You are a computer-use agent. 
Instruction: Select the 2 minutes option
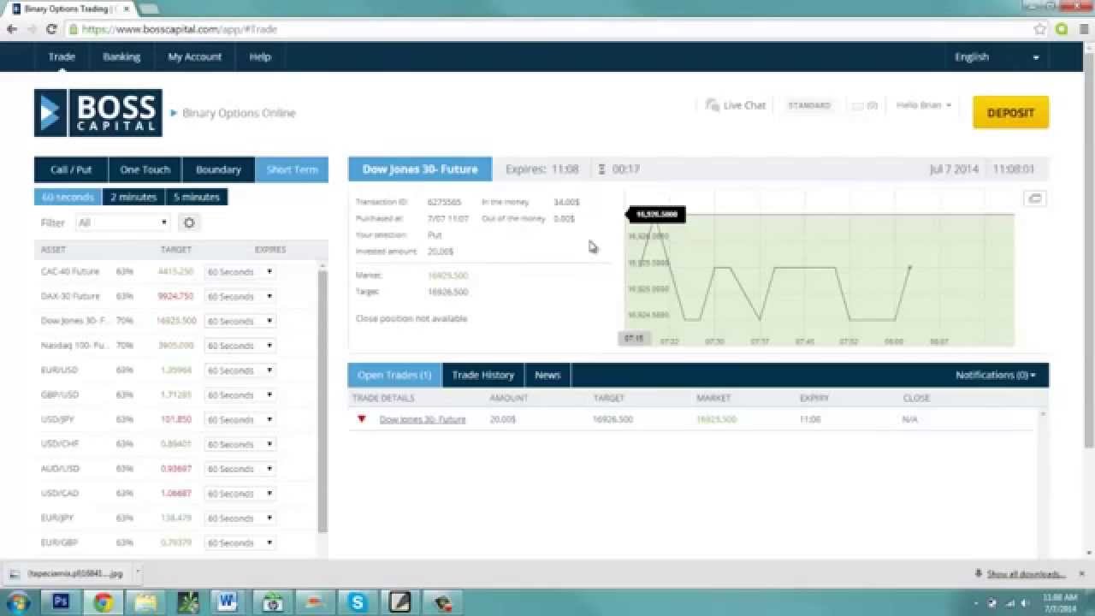[133, 197]
